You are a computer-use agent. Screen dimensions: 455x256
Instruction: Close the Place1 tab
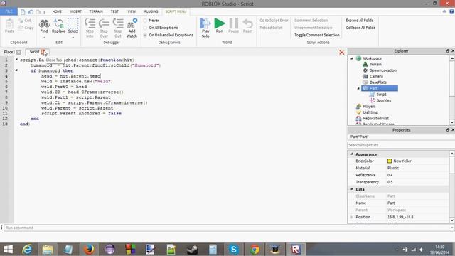(18, 52)
